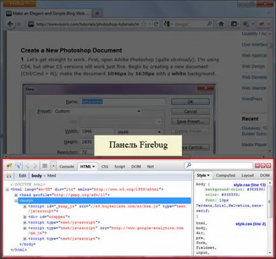Click the Edit button in HTML panel
This screenshot has height=259, width=276.
pos(22,176)
